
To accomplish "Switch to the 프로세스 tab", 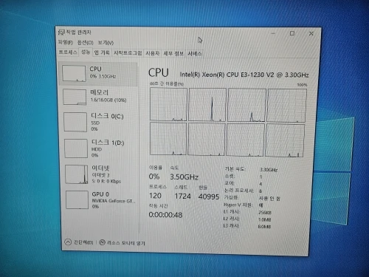I will [x=68, y=52].
